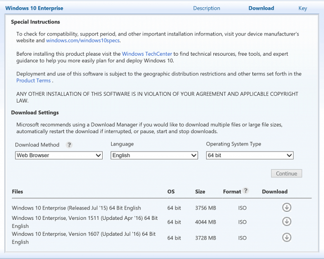Click ISO format in the Version 1511 row
The width and height of the screenshot is (324, 259).
coord(242,222)
